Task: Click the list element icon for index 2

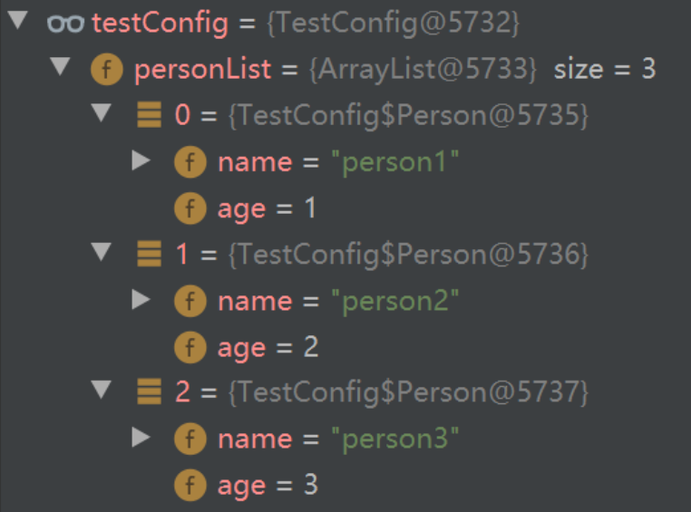Action: click(149, 391)
